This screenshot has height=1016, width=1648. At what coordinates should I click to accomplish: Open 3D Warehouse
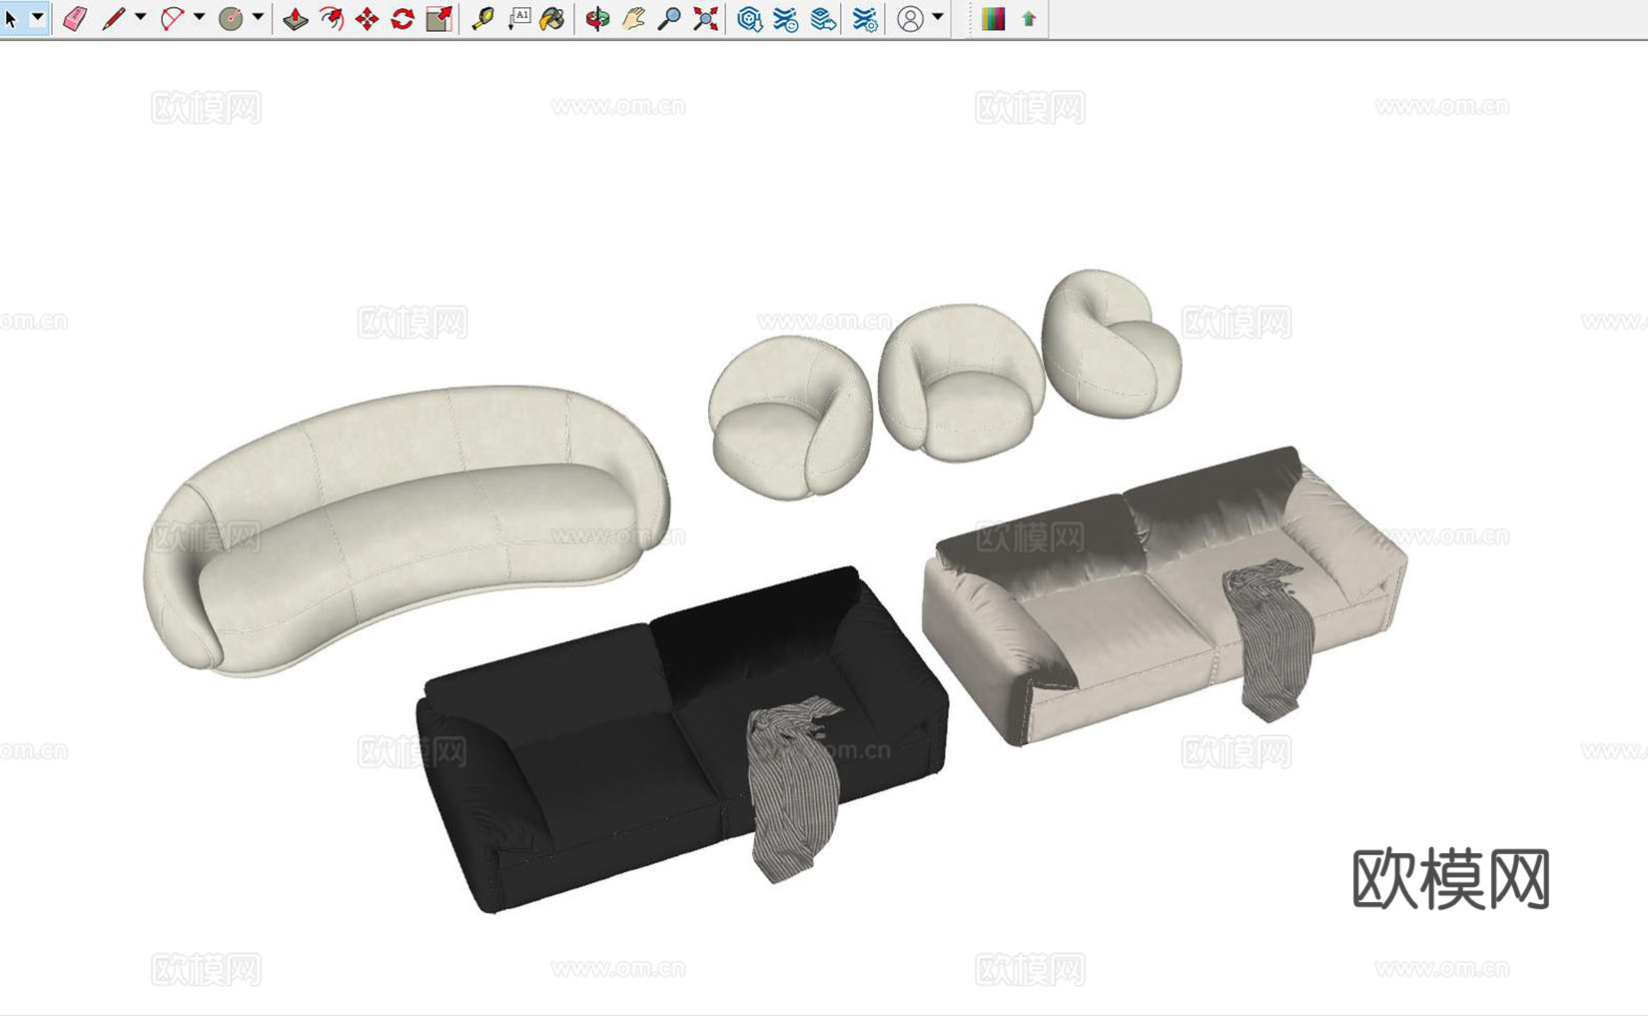(x=750, y=18)
